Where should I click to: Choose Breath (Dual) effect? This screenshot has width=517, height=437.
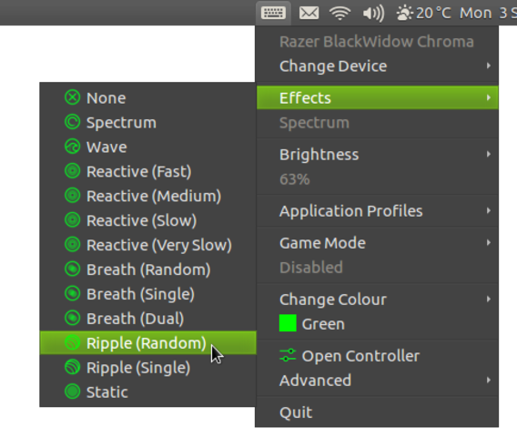point(148,319)
